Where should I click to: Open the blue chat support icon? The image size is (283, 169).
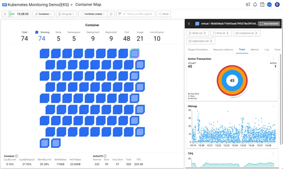pyautogui.click(x=269, y=5)
